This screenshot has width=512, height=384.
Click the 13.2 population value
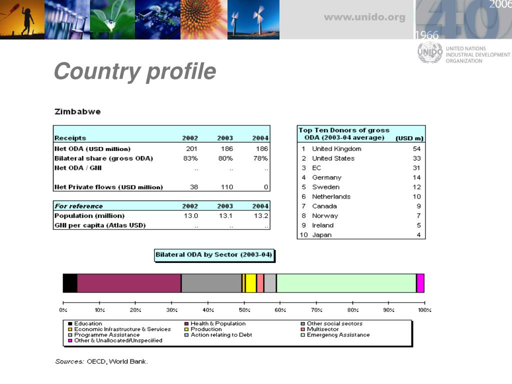pyautogui.click(x=261, y=216)
